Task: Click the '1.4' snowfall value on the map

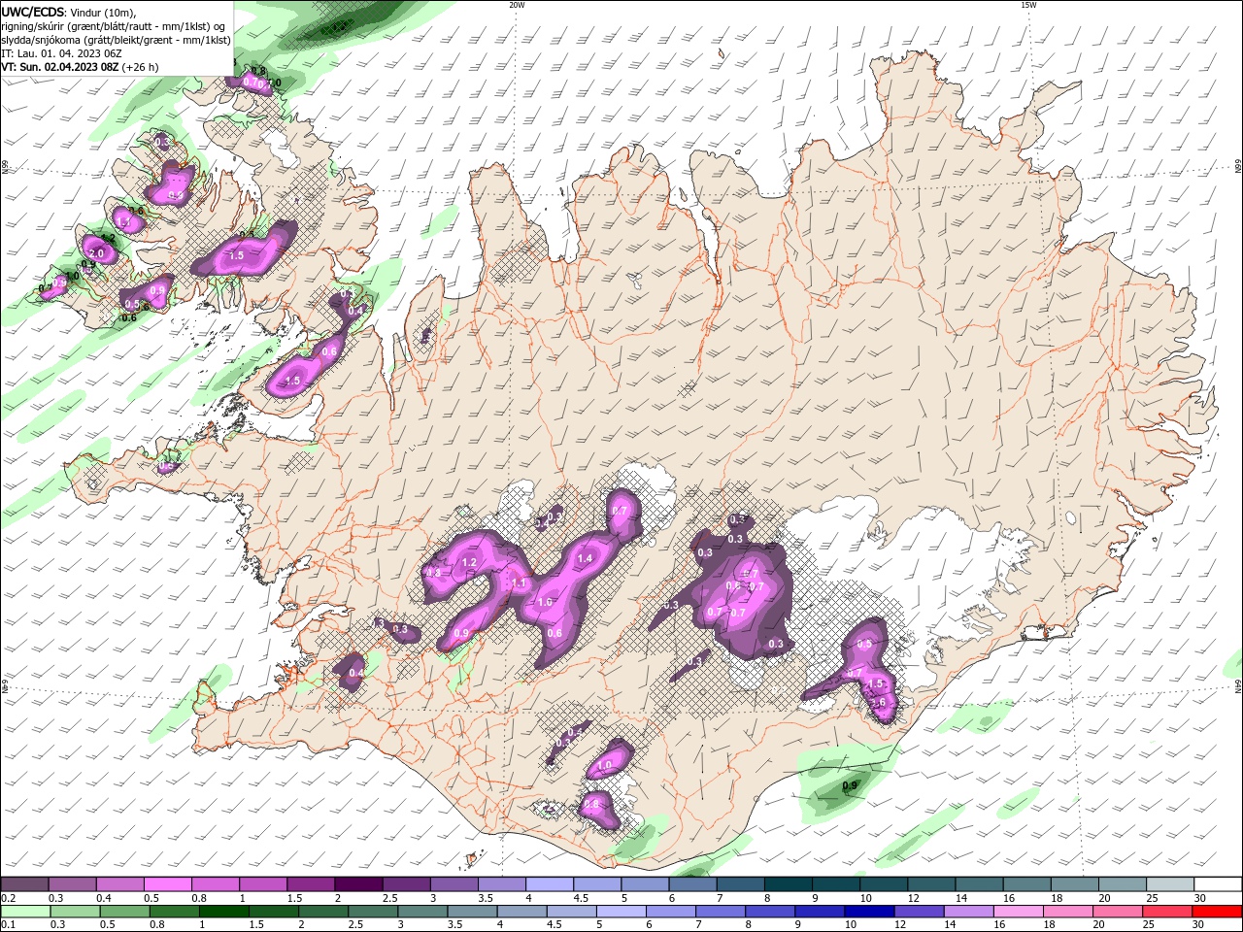Action: pos(585,558)
